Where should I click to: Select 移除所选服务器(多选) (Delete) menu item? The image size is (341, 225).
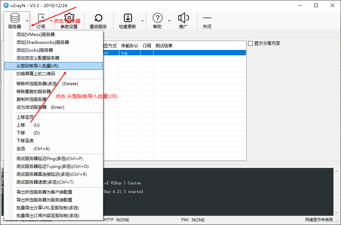point(54,84)
